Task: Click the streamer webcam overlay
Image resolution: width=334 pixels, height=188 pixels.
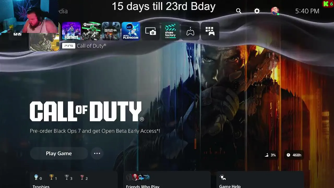Action: click(x=29, y=16)
